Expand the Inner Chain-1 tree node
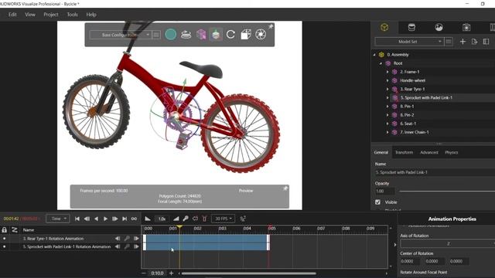 coord(387,132)
